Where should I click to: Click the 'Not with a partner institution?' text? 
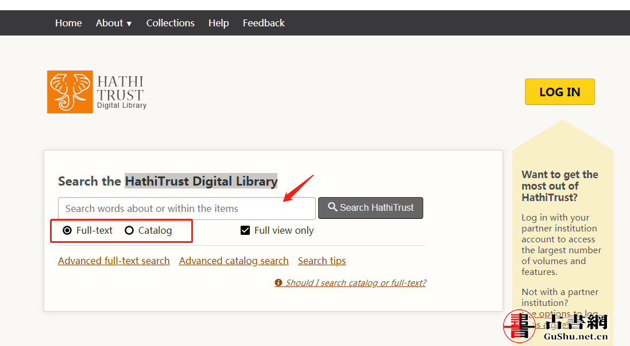[560, 297]
